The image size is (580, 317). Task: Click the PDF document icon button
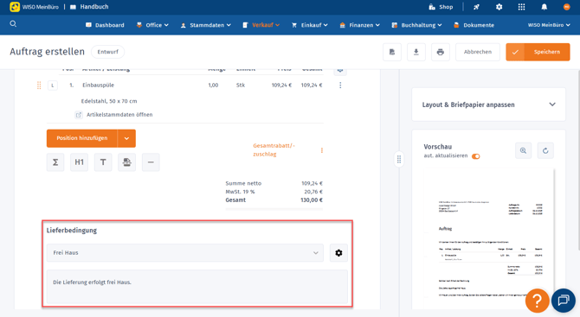tap(392, 52)
